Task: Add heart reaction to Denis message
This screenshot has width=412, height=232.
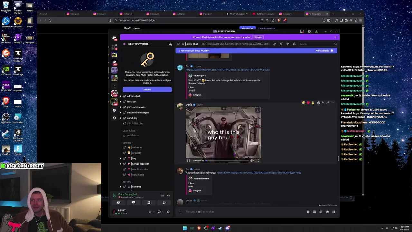Action: tap(308, 103)
